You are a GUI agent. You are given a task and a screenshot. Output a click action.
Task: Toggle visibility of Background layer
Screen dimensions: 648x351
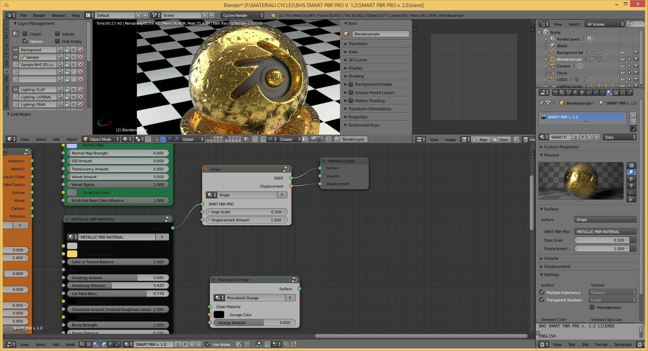point(16,50)
